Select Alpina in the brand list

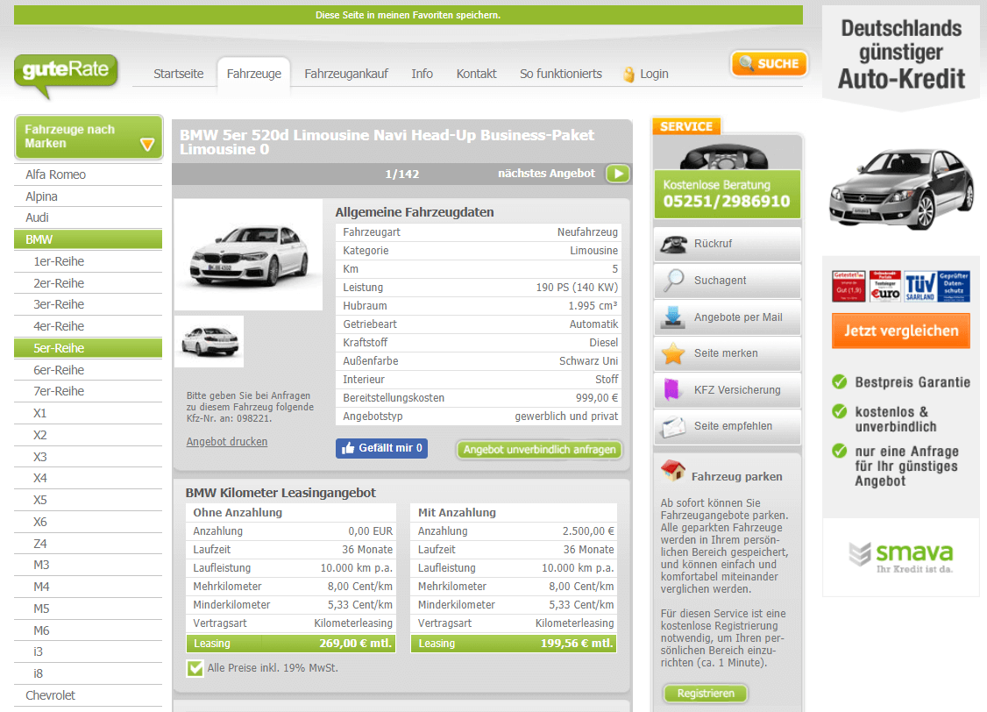pos(89,196)
